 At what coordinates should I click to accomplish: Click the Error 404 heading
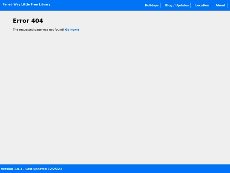point(28,21)
